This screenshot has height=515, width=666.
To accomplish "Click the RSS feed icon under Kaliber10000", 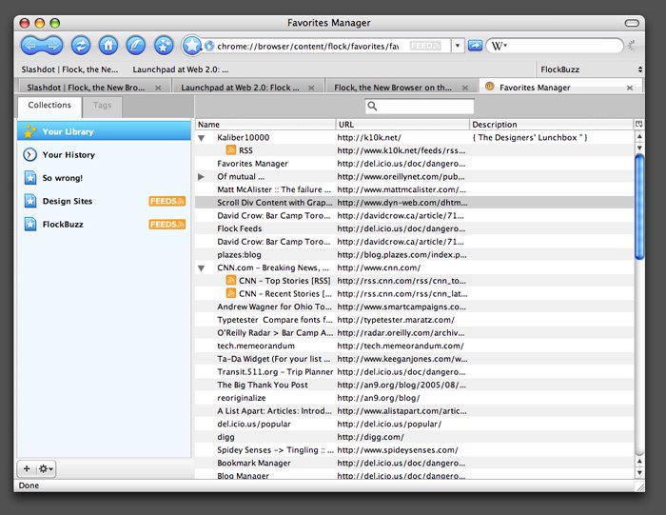I will click(231, 150).
